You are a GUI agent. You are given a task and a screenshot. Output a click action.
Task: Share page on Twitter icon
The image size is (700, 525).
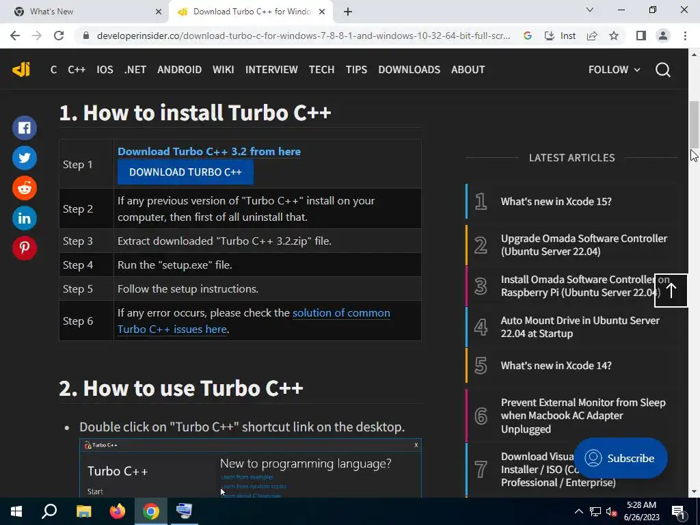(x=25, y=158)
